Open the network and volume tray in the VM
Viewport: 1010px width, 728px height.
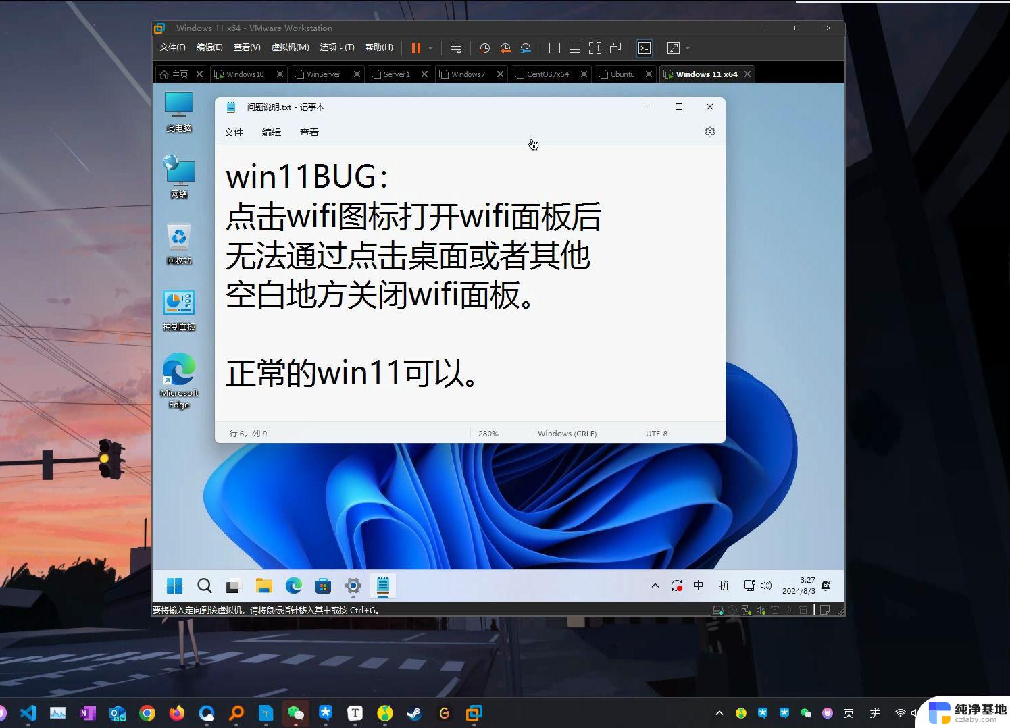coord(757,586)
